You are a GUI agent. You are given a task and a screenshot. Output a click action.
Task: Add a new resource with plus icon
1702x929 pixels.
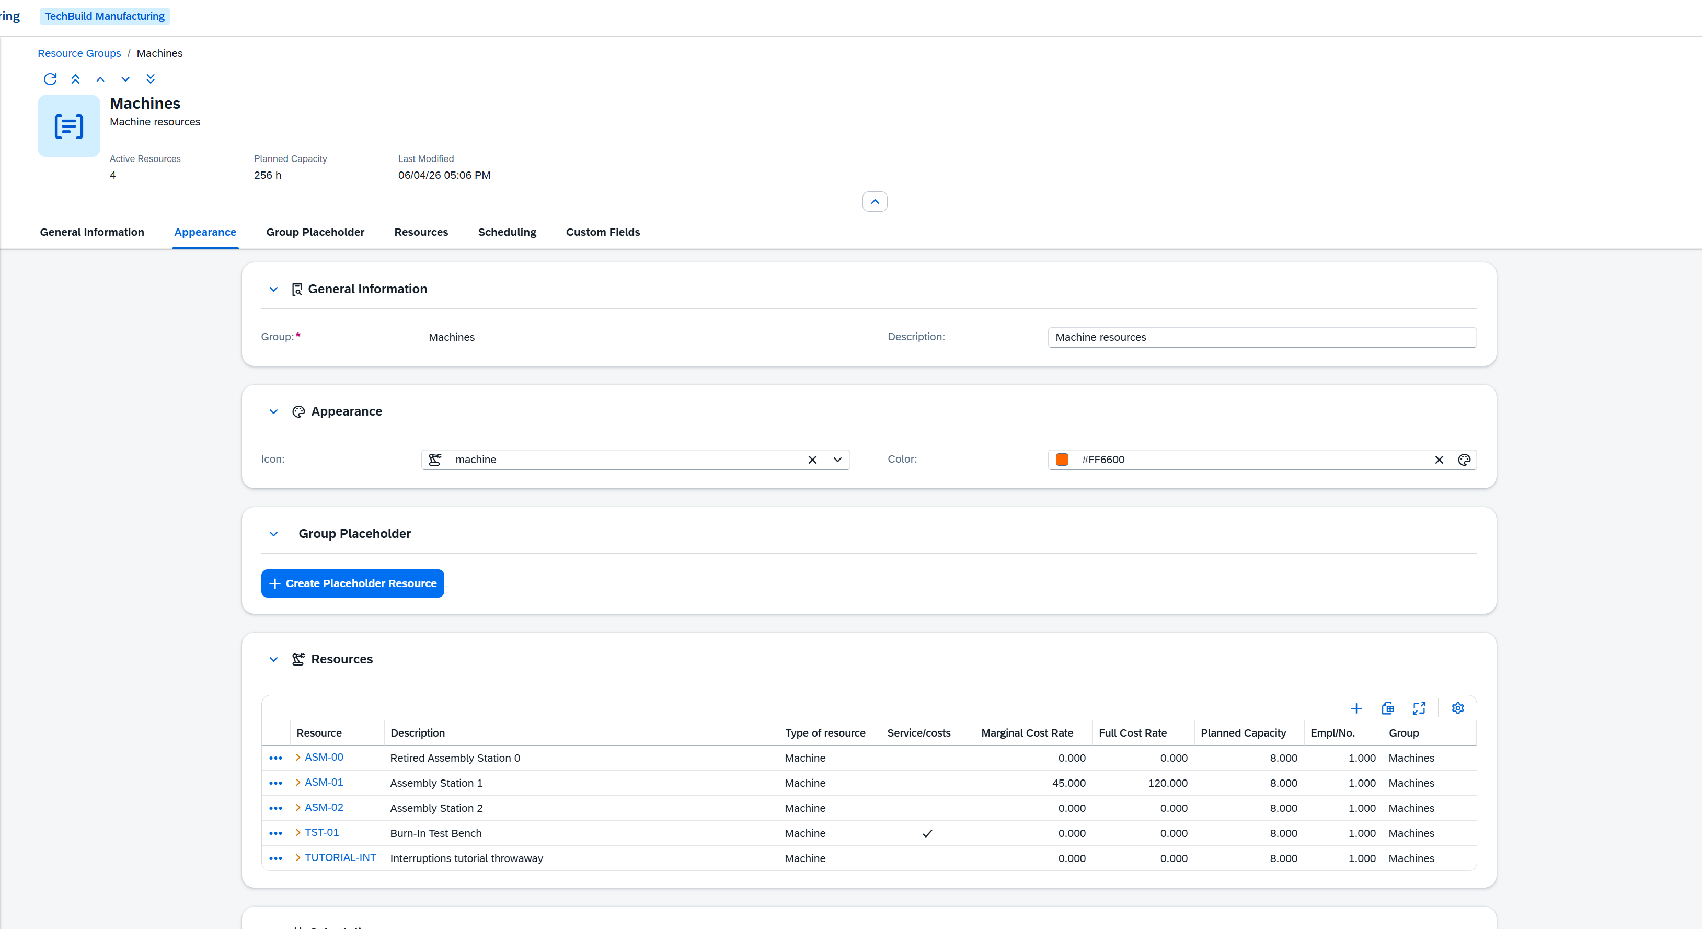pyautogui.click(x=1356, y=708)
